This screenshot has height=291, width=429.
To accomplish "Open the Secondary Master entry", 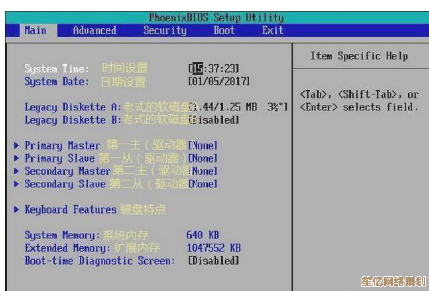I will [x=68, y=171].
